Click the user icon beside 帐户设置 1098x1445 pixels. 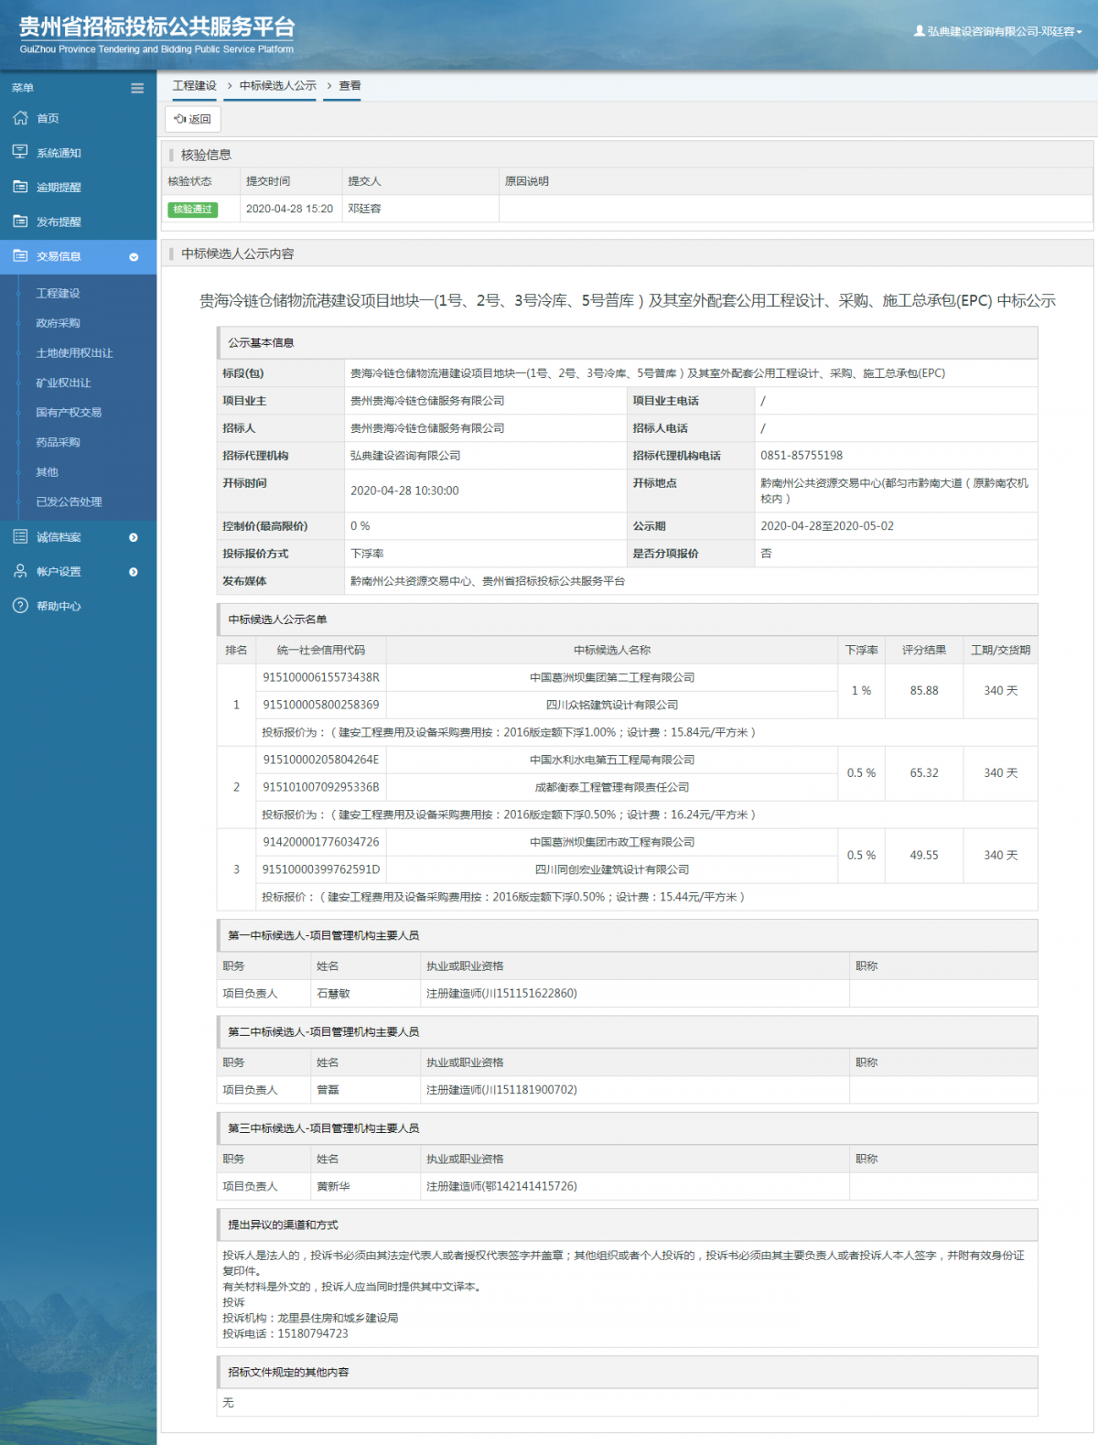coord(20,571)
